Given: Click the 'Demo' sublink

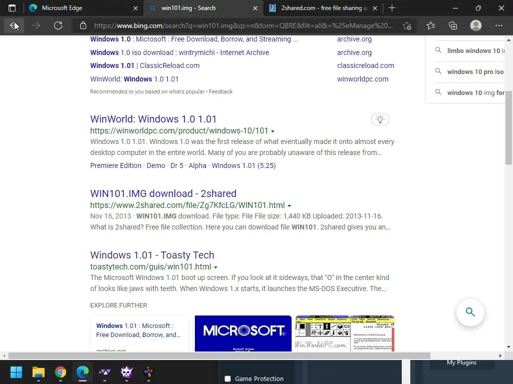Looking at the screenshot, I should point(156,165).
